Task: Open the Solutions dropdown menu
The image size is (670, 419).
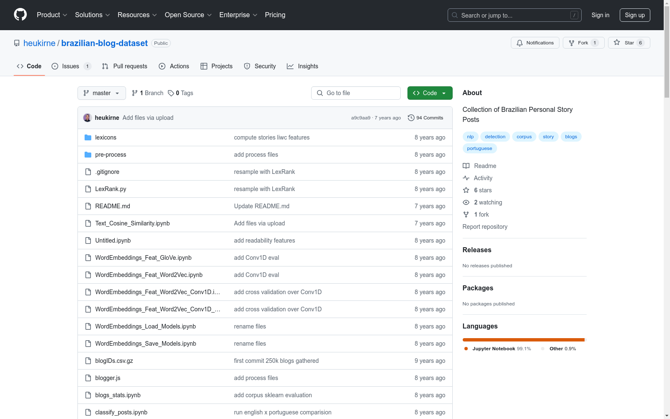Action: tap(93, 15)
